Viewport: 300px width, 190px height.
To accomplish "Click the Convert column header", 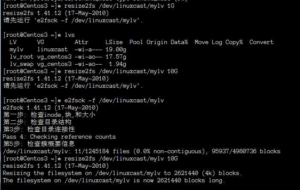I will 261,42.
